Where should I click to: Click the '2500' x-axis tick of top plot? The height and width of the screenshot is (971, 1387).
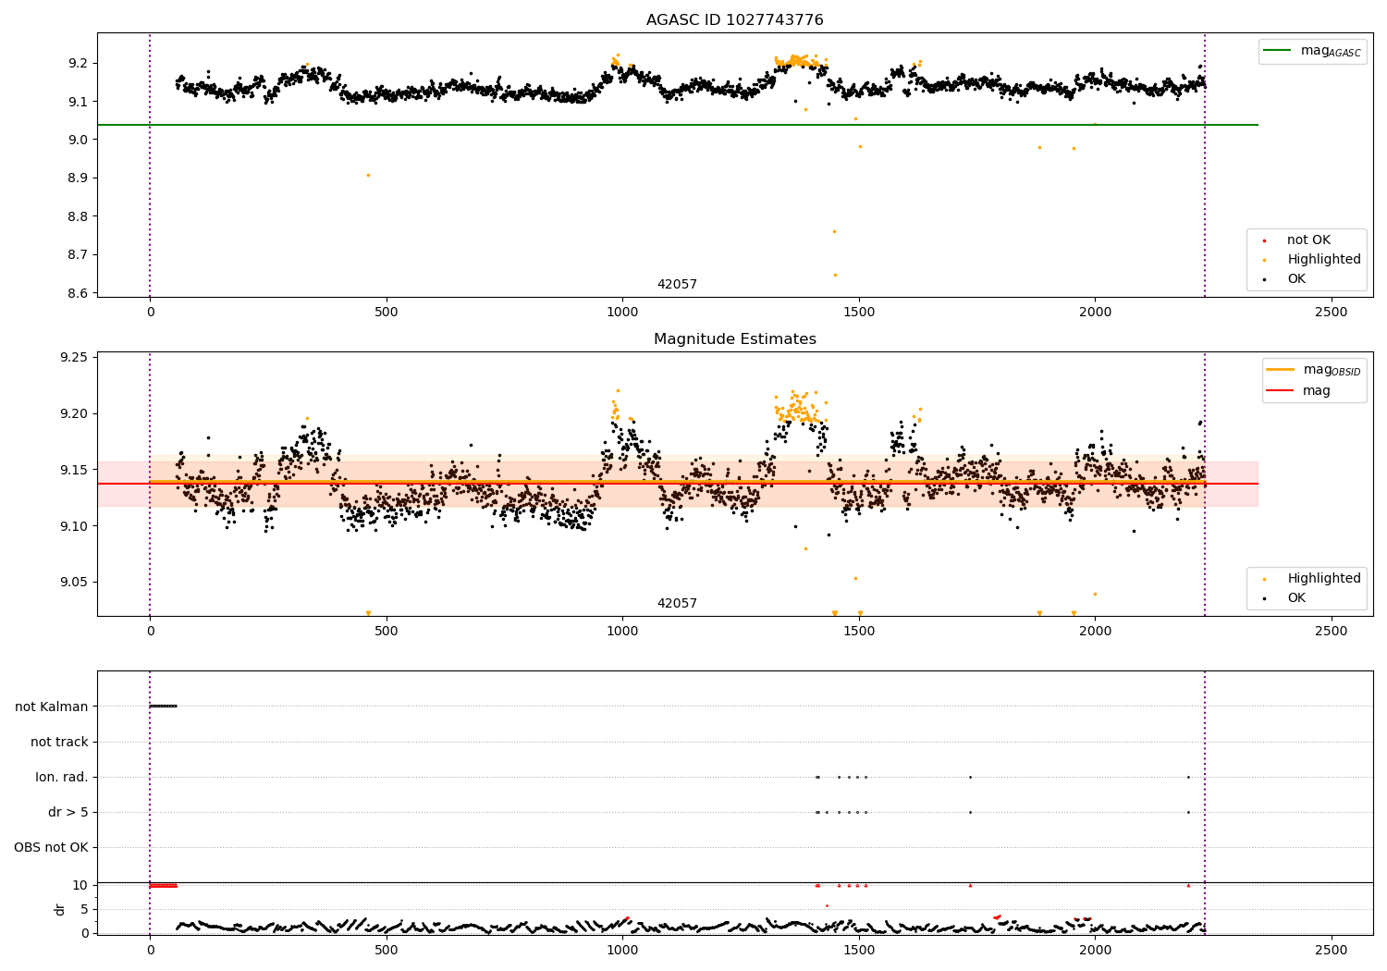(x=1332, y=313)
